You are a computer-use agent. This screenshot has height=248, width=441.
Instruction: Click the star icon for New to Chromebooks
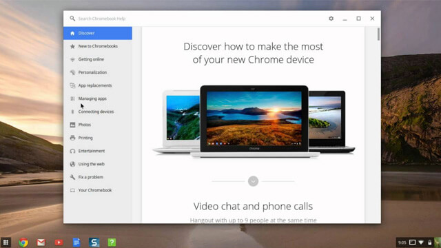click(x=72, y=46)
